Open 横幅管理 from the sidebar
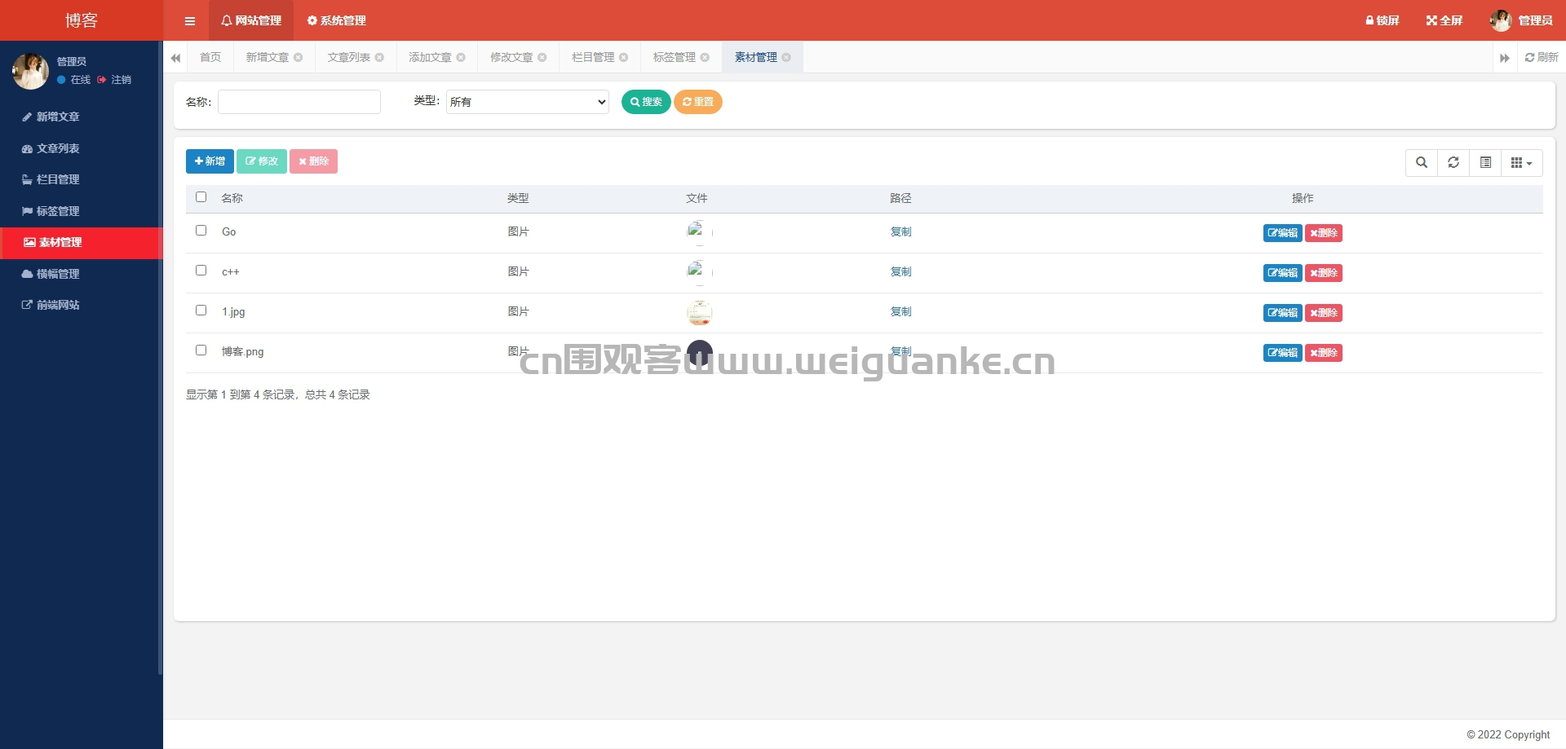 point(59,274)
